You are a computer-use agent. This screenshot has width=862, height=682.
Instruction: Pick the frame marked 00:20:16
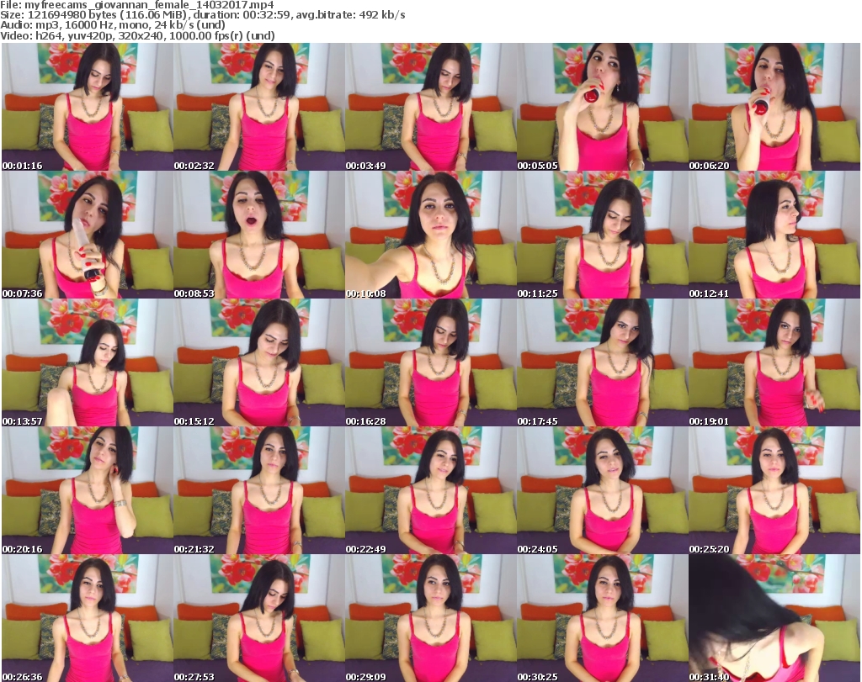pos(88,490)
